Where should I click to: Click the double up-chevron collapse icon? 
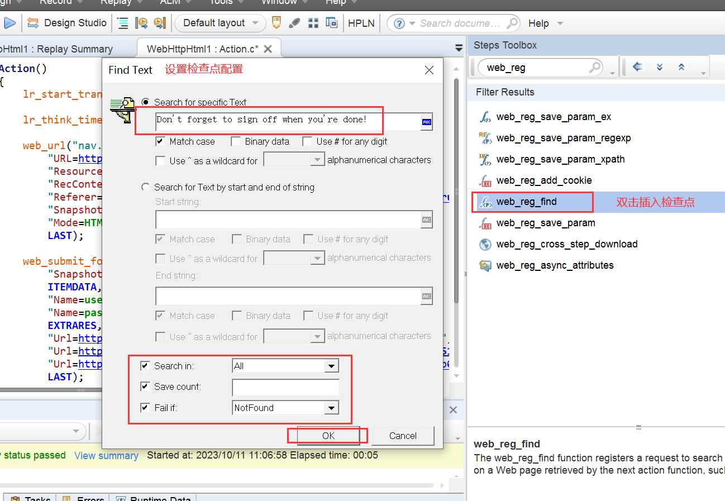coord(681,68)
